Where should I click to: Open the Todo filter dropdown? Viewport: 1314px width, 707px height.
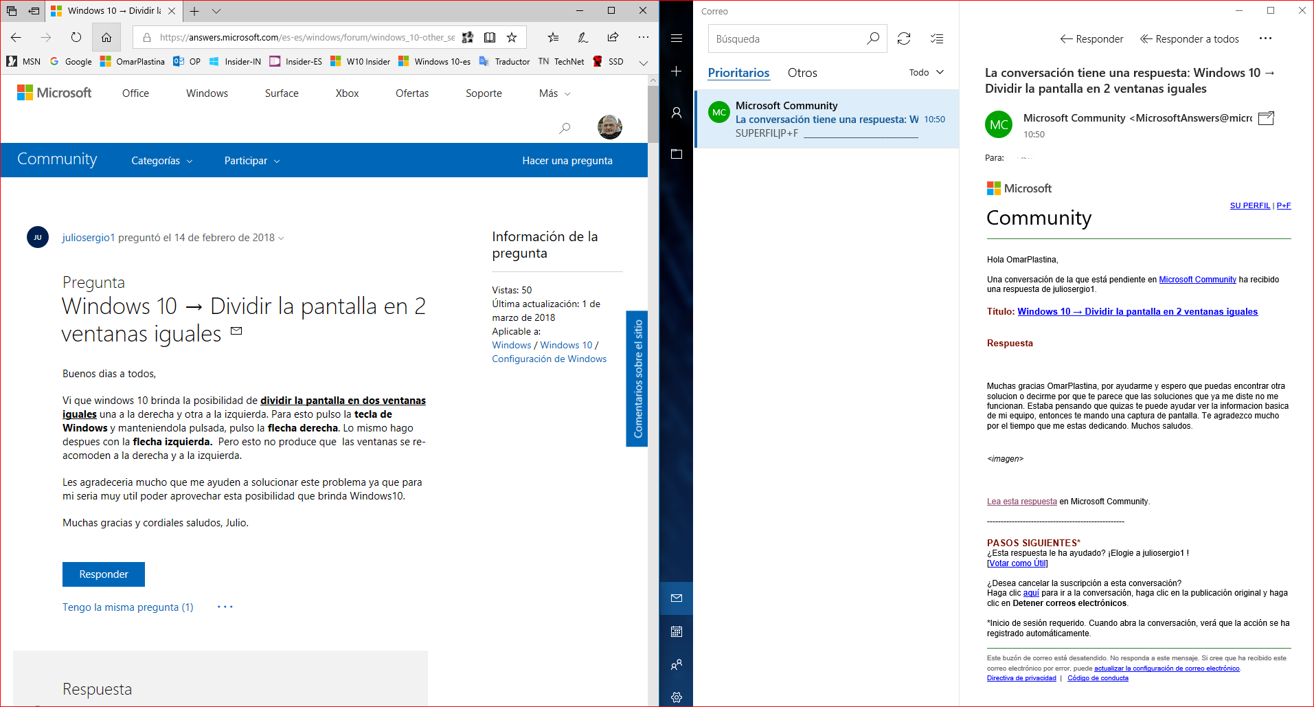(x=927, y=73)
